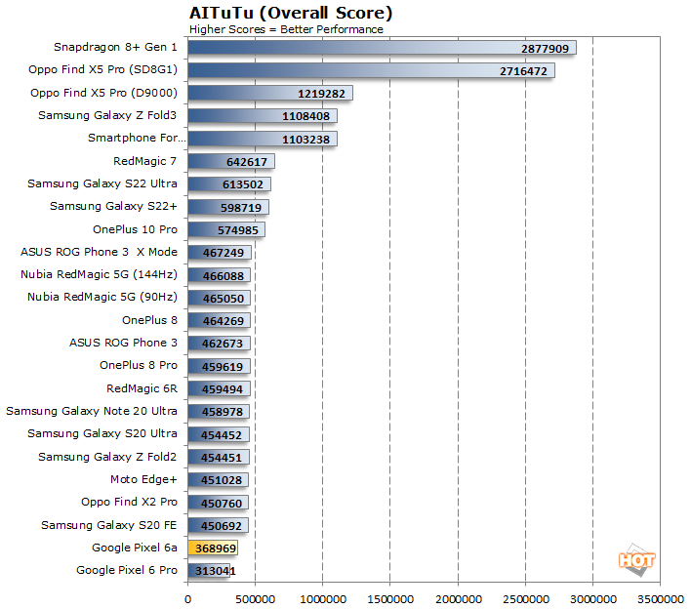691x609 pixels.
Task: Select 'Nubia RedMagic 5G (144Hz)' label
Action: [99, 274]
